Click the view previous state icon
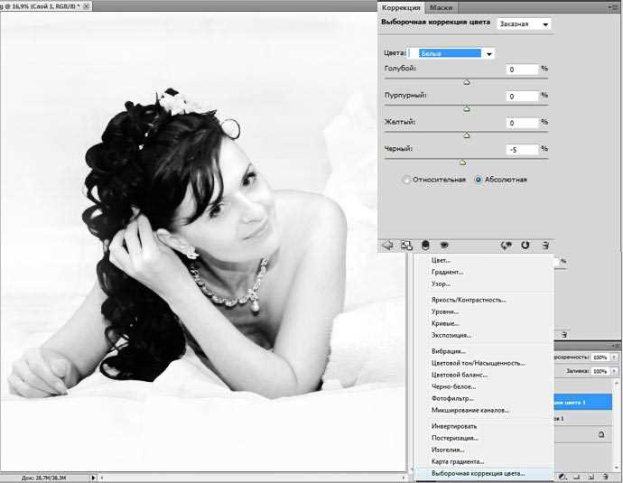623x483 pixels. coord(506,246)
